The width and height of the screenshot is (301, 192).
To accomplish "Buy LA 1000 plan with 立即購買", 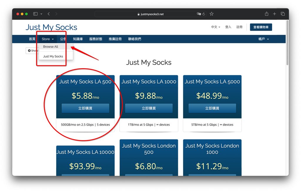I will [149, 108].
